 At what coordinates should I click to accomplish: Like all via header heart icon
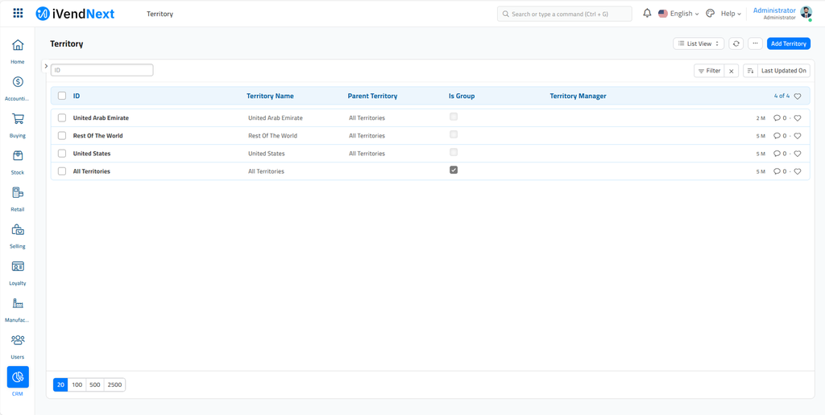pos(797,97)
